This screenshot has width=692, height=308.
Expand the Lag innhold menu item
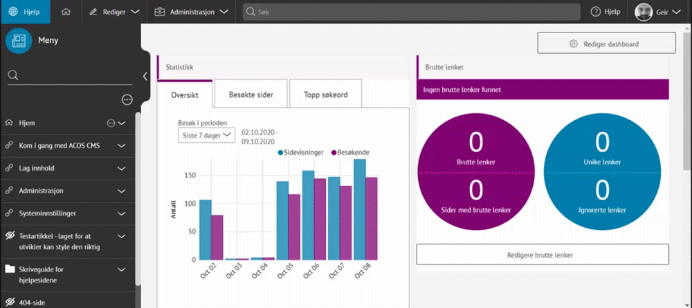pyautogui.click(x=121, y=168)
